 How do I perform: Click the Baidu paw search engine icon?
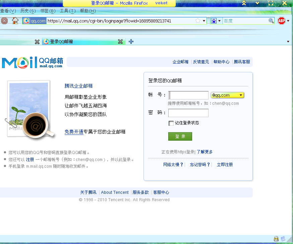(214, 21)
